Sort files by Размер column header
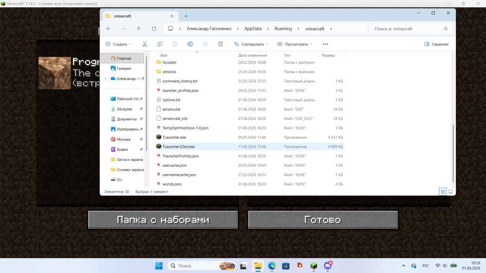486x273 pixels. tap(328, 55)
